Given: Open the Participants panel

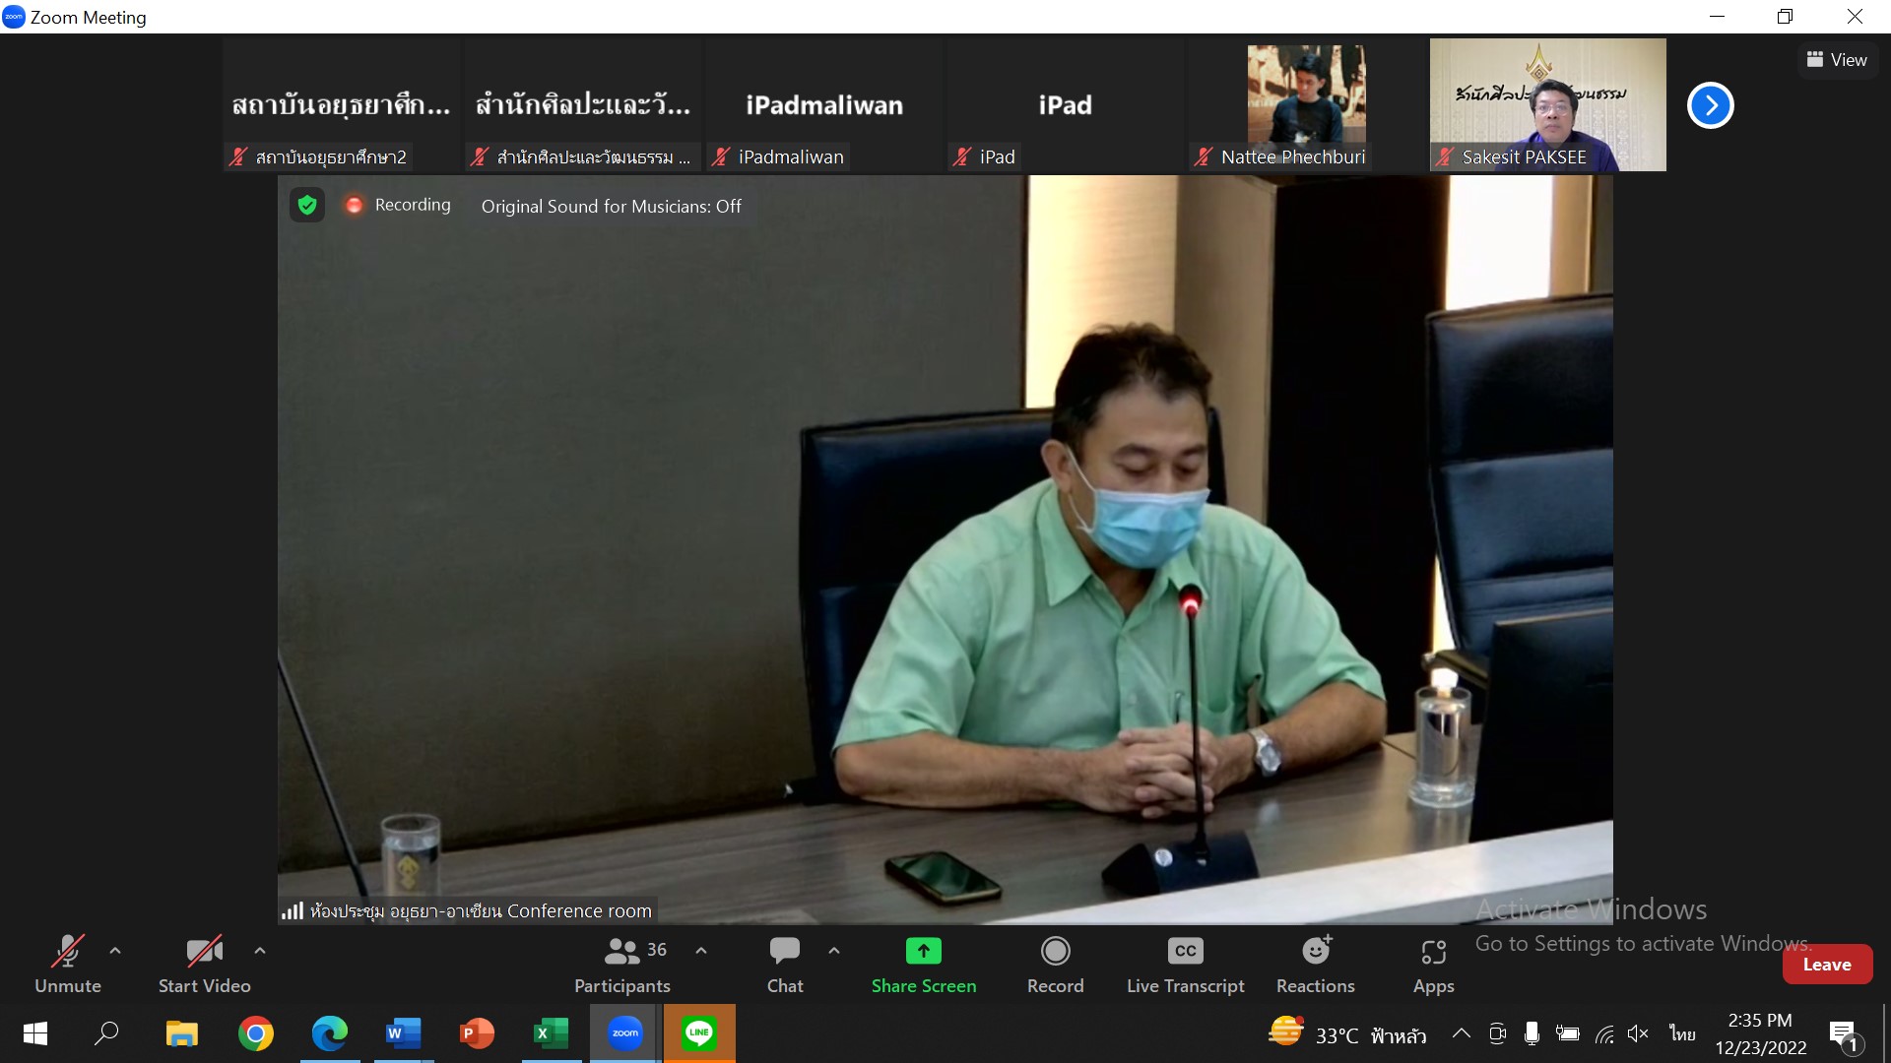Looking at the screenshot, I should [x=622, y=965].
